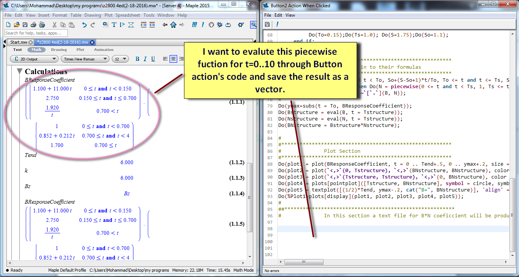Center-align the text
Screen dimensions: 519x277
173,59
